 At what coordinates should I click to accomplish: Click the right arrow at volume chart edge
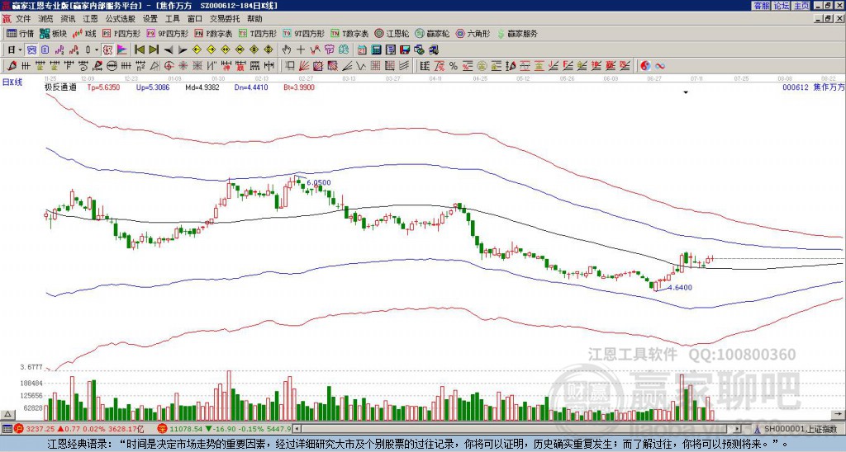tap(838, 414)
